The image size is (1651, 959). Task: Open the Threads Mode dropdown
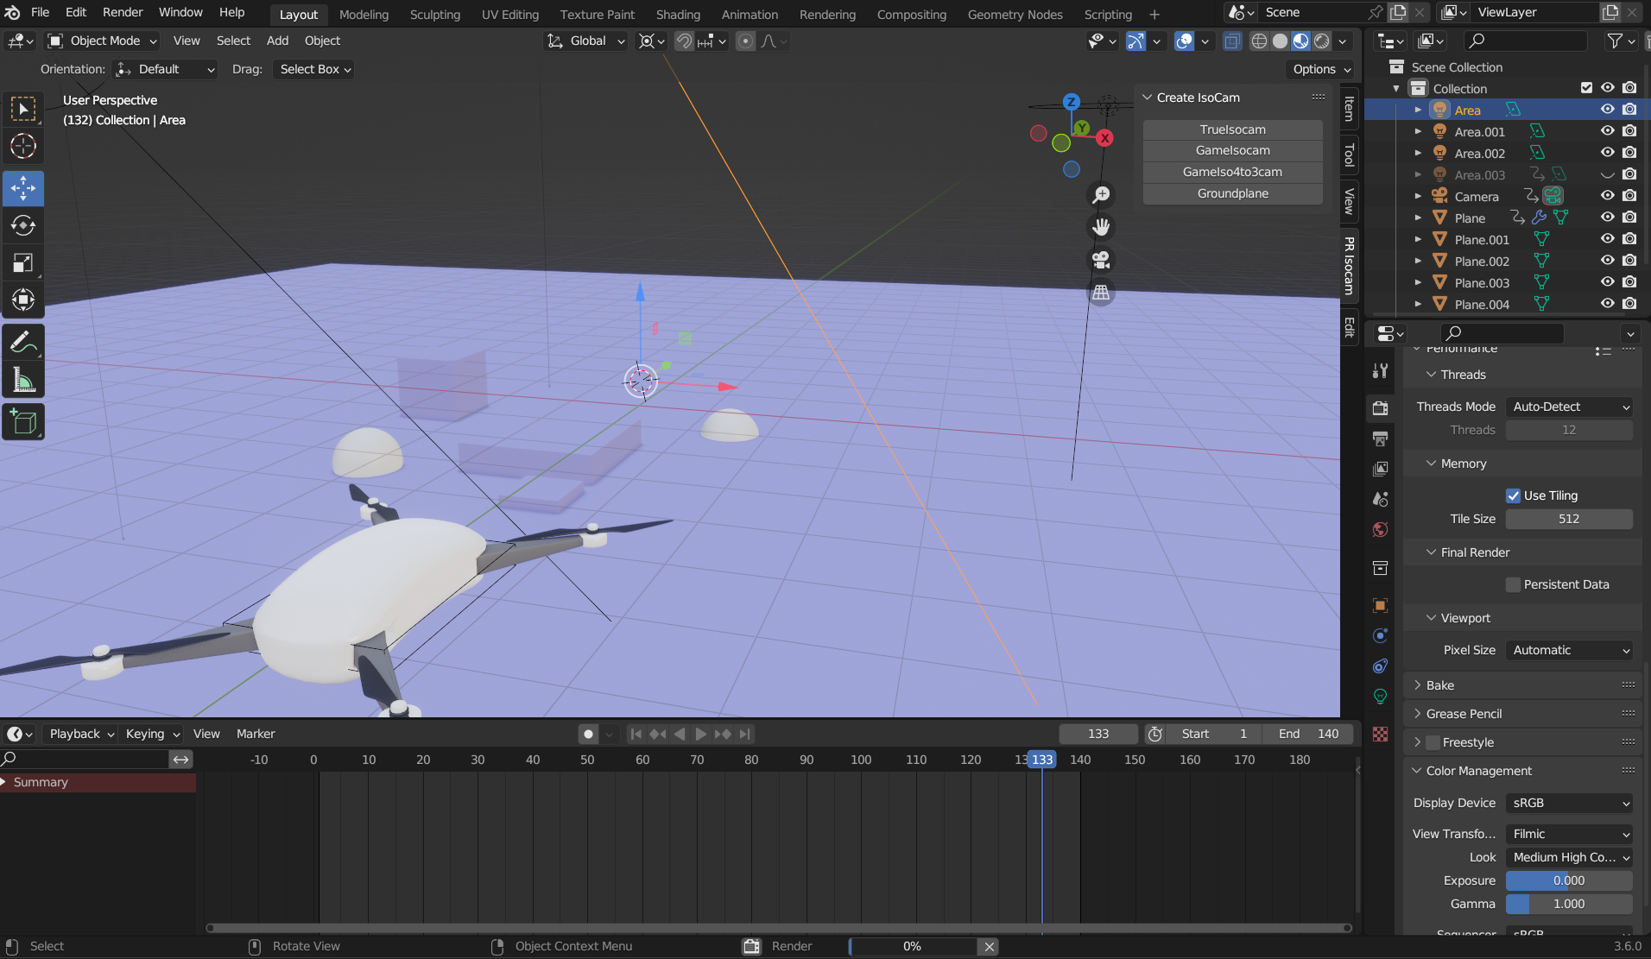point(1569,407)
